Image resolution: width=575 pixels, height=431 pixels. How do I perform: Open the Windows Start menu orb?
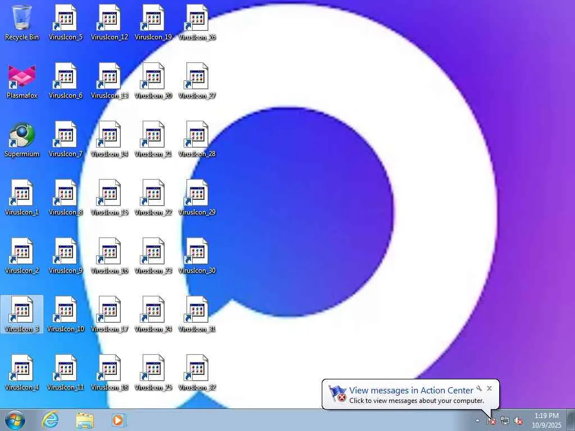pyautogui.click(x=15, y=420)
